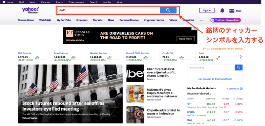Open Search in the top bar
The image size is (265, 126).
pos(94,2)
